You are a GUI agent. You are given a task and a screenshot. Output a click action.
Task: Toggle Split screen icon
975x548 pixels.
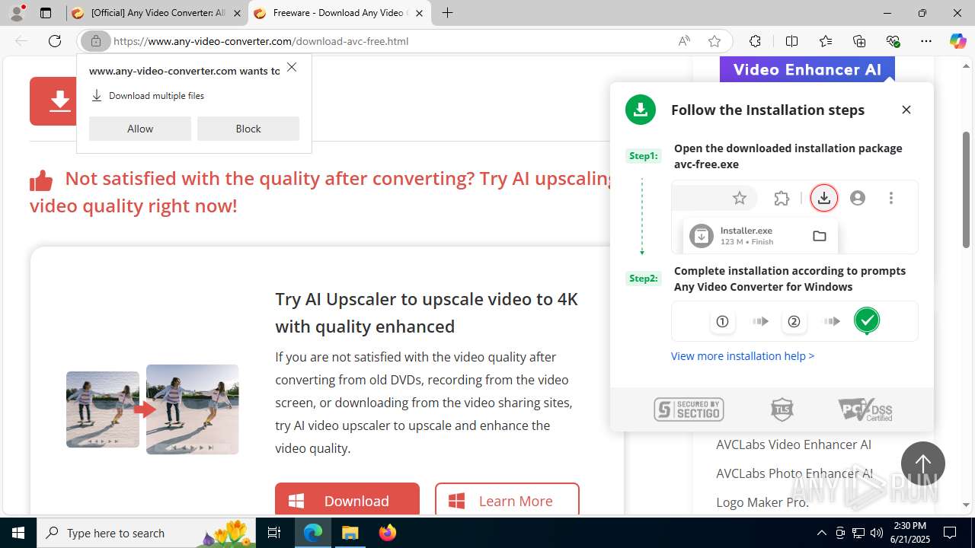coord(791,41)
